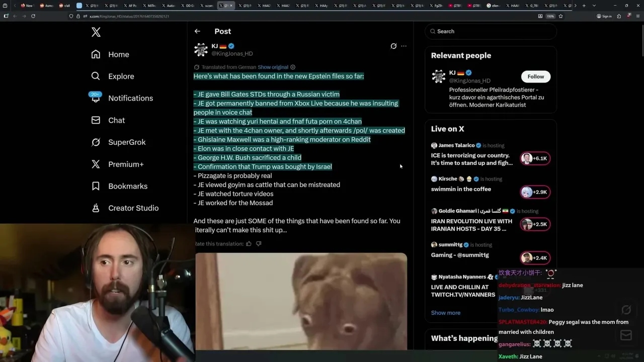The width and height of the screenshot is (644, 362).
Task: Focus the X Search field
Action: pyautogui.click(x=491, y=31)
